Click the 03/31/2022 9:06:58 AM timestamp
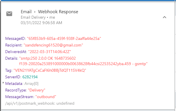The image size is (176, 111). [x=41, y=23]
